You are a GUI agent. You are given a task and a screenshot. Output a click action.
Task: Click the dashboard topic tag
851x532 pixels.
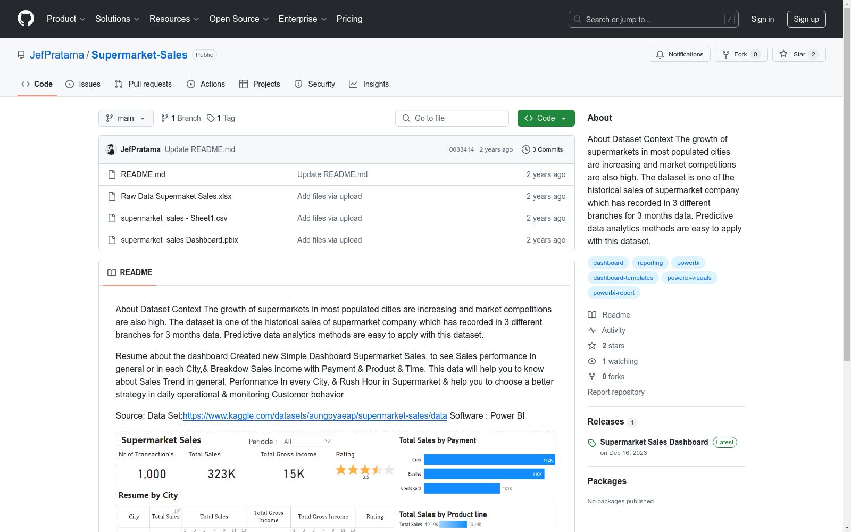(608, 263)
